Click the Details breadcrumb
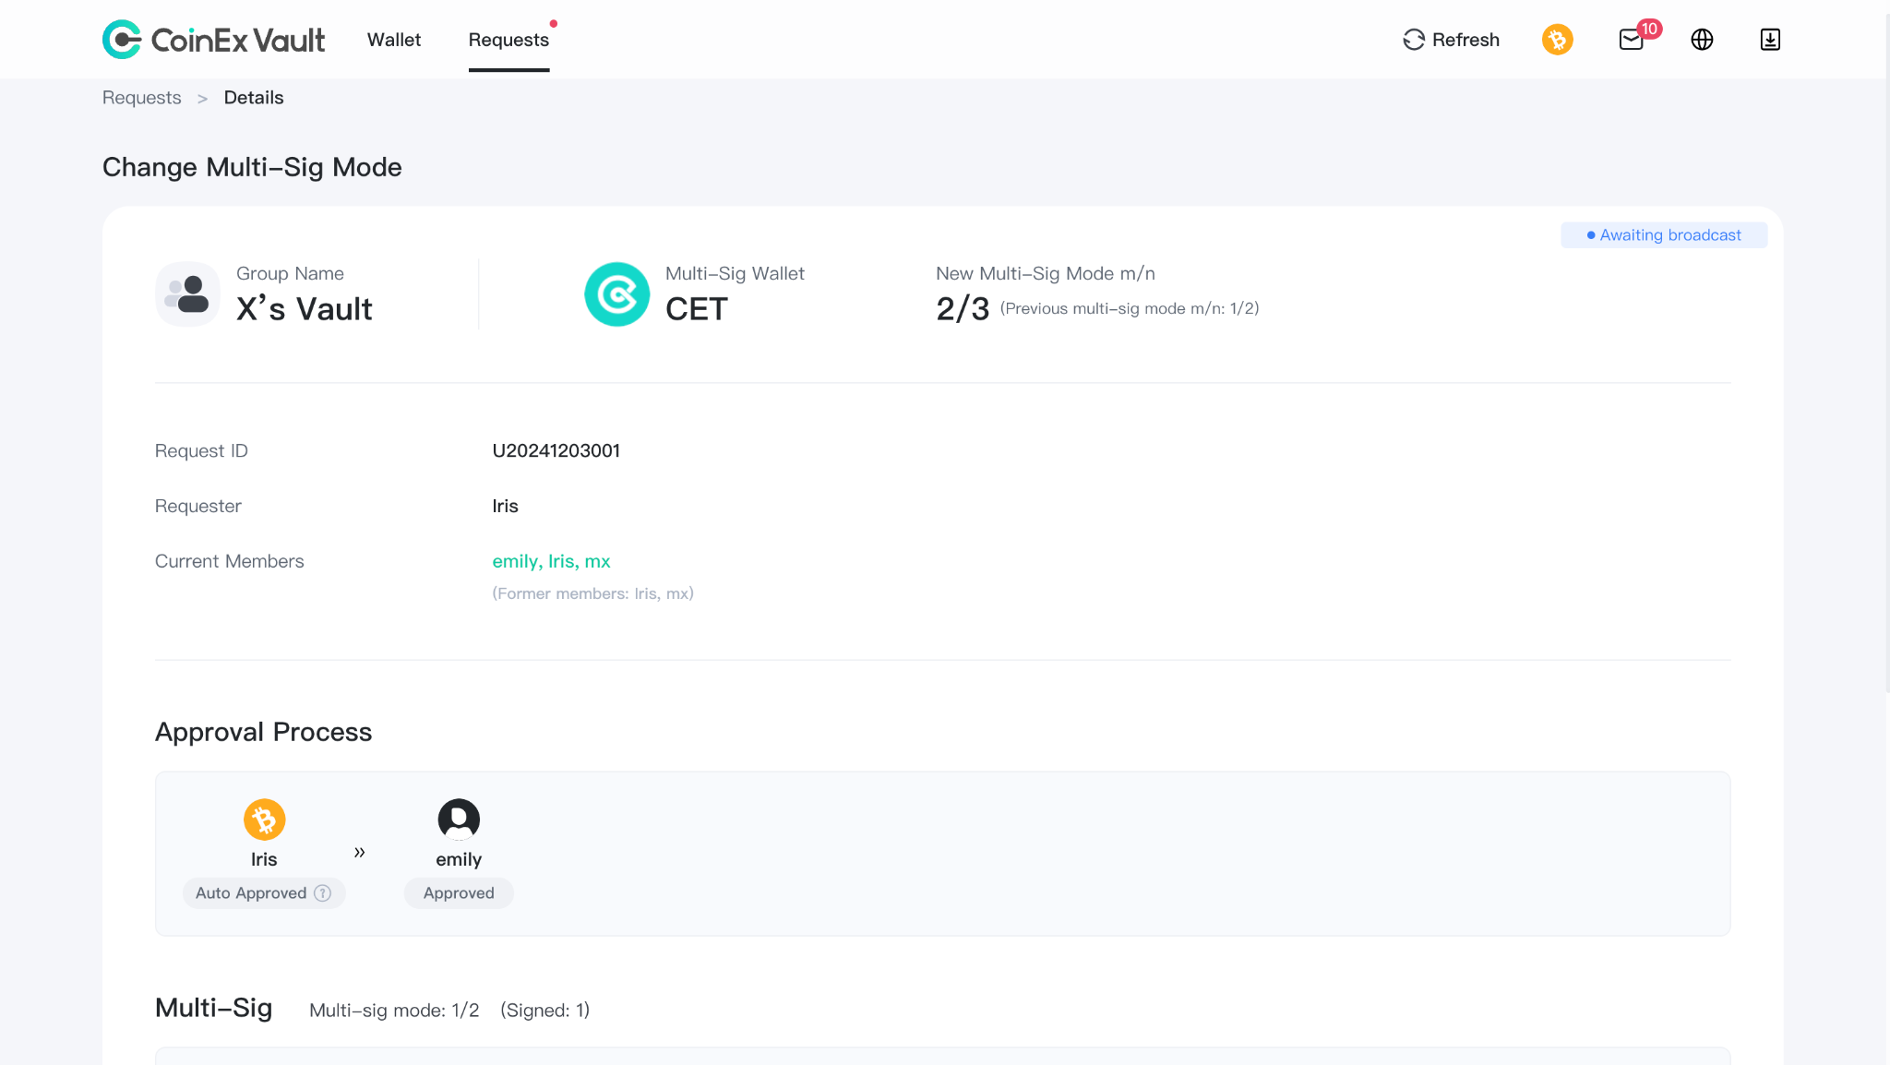This screenshot has height=1065, width=1890. tap(254, 98)
